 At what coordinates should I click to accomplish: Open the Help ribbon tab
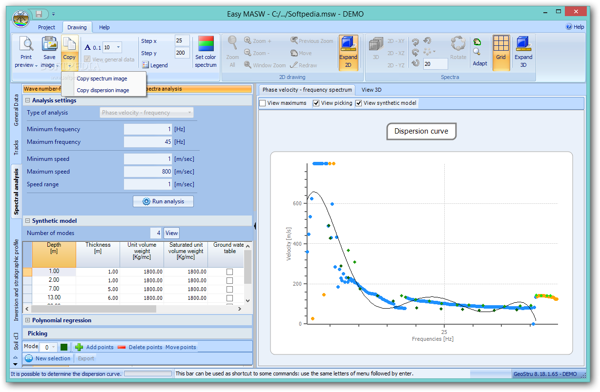(x=104, y=27)
